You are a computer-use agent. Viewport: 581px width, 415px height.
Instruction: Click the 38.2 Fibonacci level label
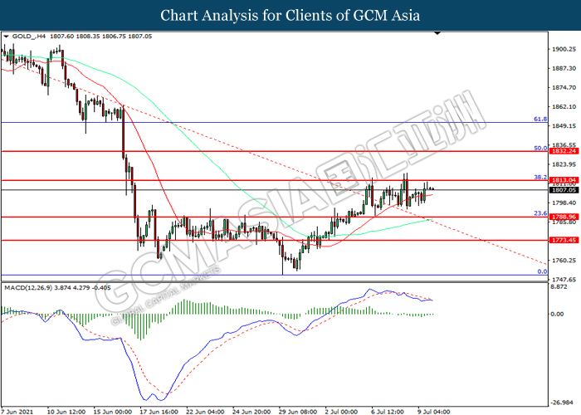(x=539, y=177)
